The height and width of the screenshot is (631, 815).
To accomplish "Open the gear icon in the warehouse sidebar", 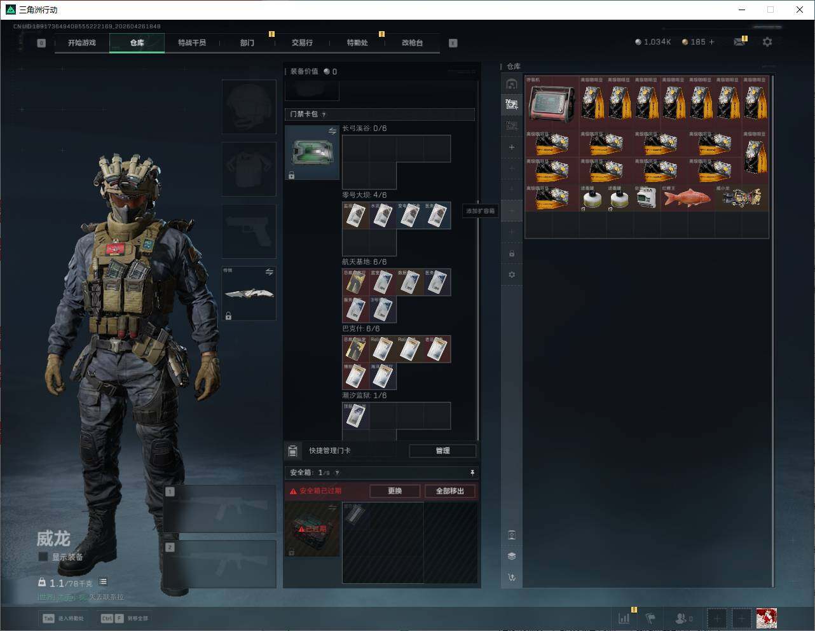I will pyautogui.click(x=512, y=275).
